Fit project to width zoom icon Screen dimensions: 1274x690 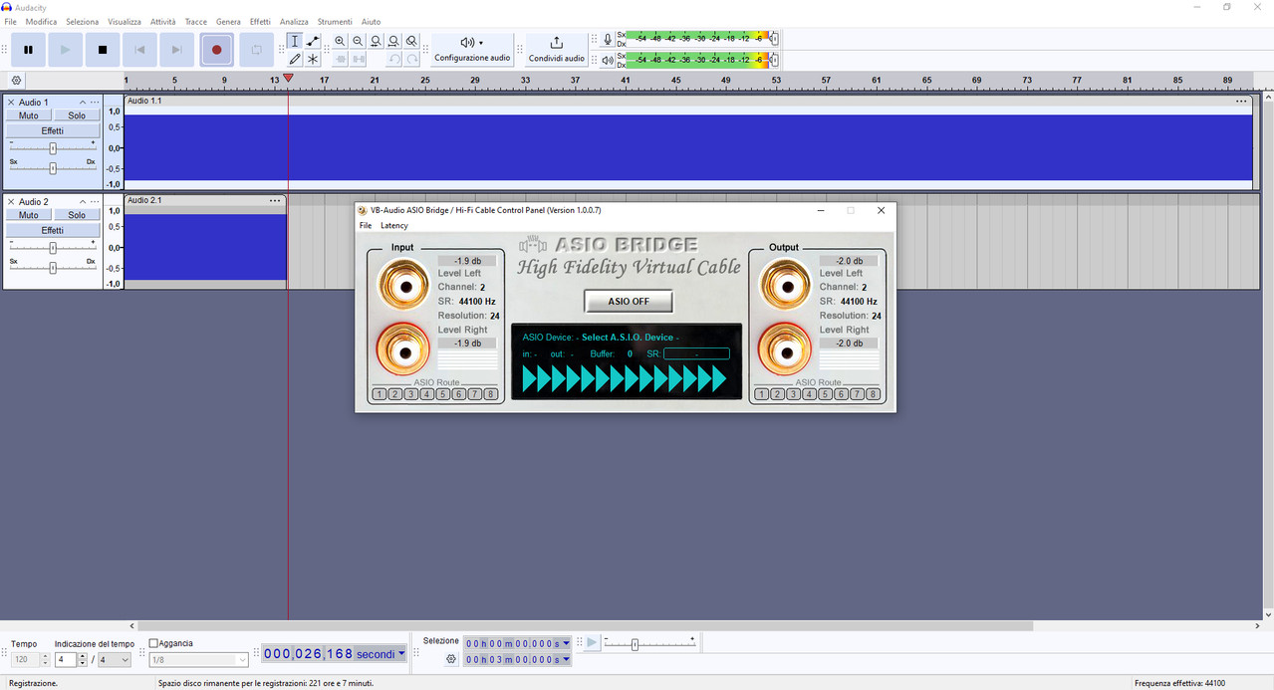pos(393,41)
